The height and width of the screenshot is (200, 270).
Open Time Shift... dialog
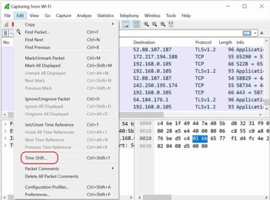click(x=67, y=158)
